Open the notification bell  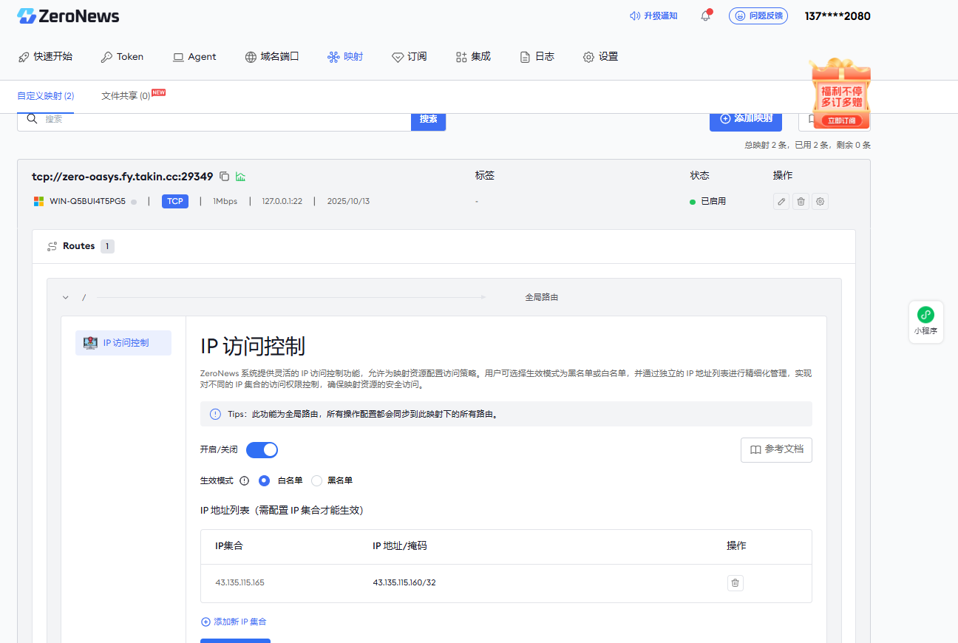[705, 16]
